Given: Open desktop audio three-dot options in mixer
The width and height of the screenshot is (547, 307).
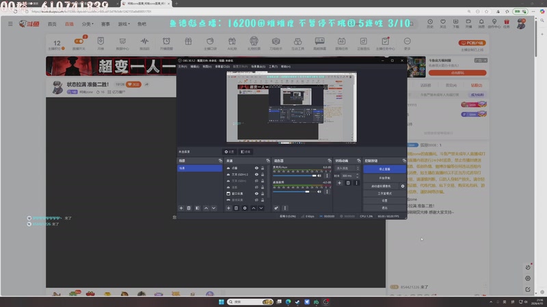Looking at the screenshot, I should pyautogui.click(x=327, y=192).
